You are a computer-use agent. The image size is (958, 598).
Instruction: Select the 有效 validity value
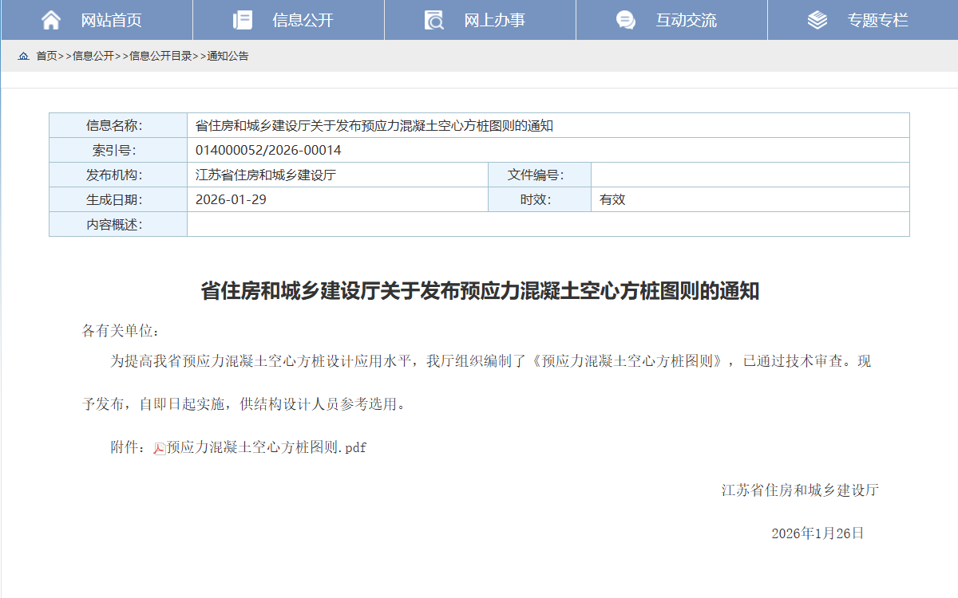612,199
